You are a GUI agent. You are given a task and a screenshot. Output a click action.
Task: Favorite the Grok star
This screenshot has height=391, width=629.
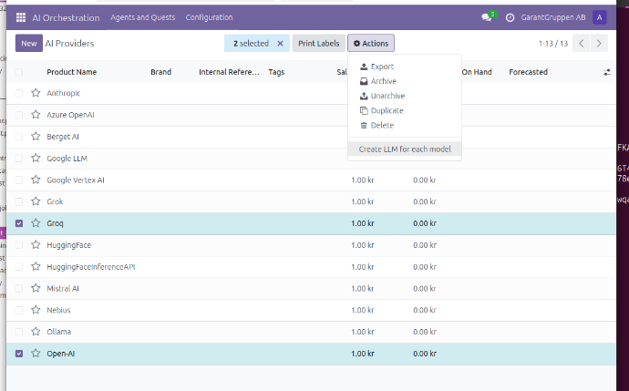[36, 201]
